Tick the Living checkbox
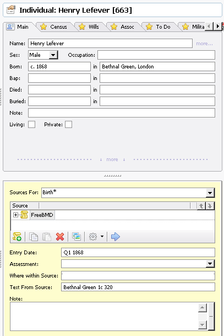The image size is (224, 336). (31, 125)
